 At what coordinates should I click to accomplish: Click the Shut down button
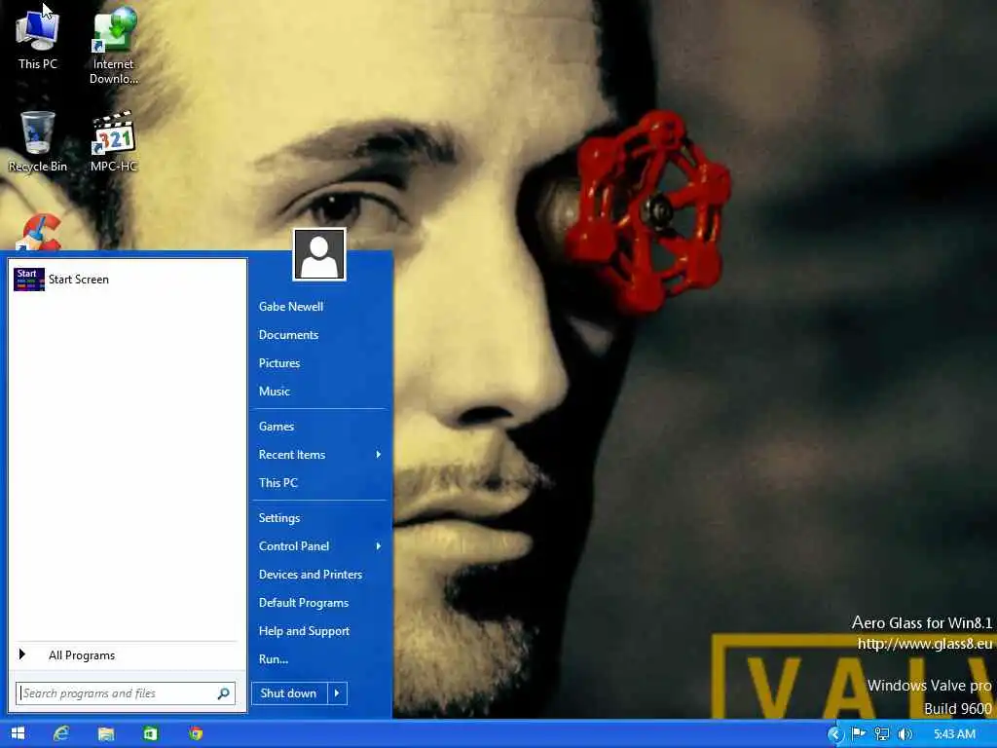(288, 693)
